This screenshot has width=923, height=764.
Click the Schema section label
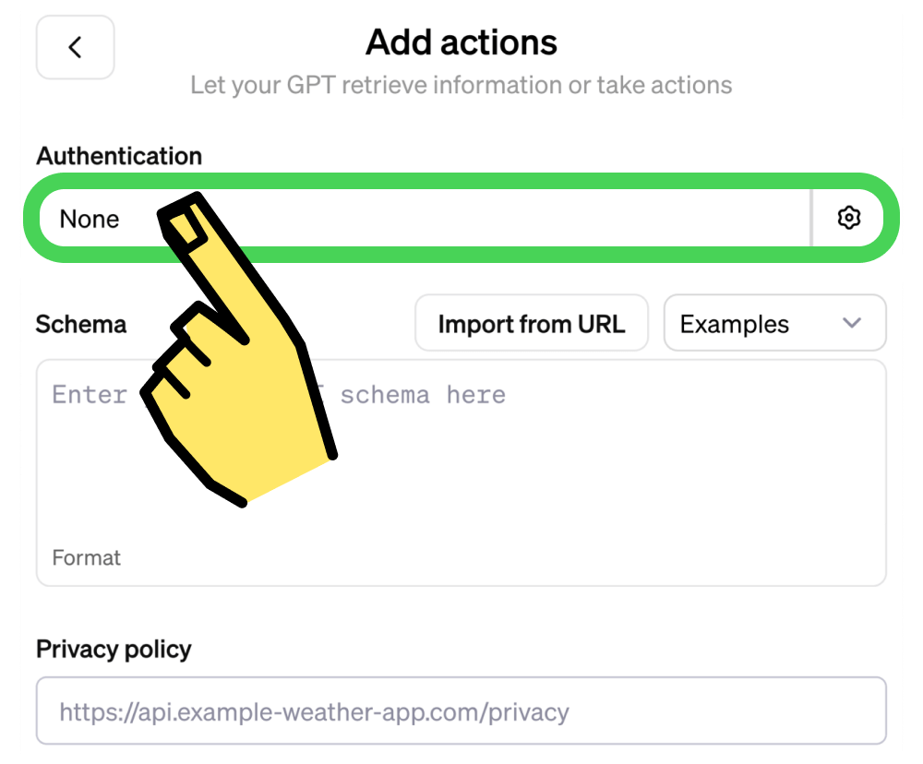pos(81,324)
